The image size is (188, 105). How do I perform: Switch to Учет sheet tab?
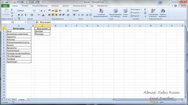pyautogui.click(x=14, y=99)
